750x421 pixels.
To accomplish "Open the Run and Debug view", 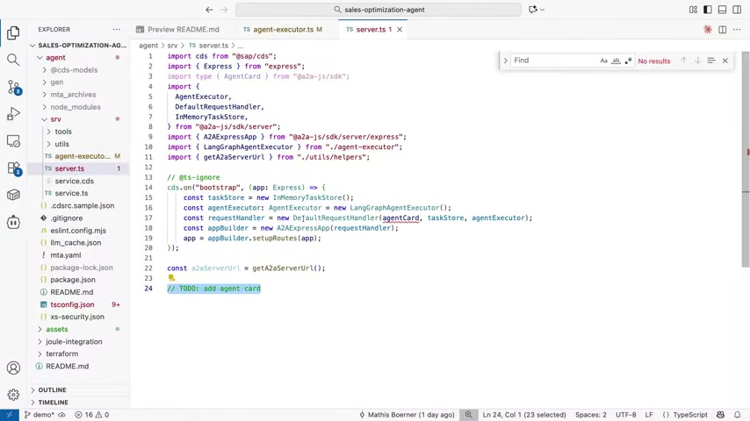I will pyautogui.click(x=13, y=114).
